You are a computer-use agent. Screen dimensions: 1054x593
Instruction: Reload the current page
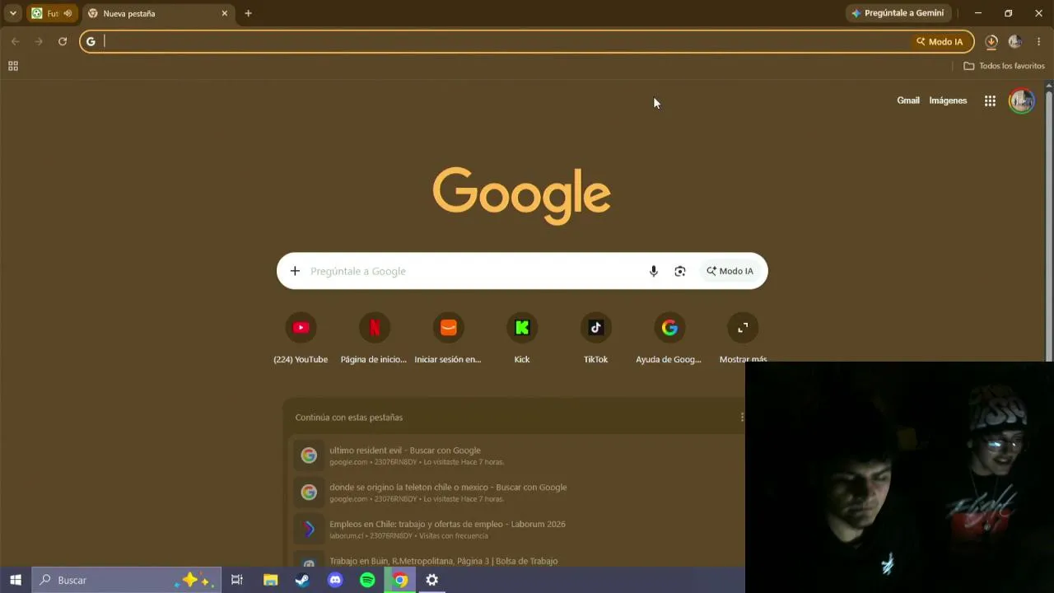pyautogui.click(x=63, y=41)
